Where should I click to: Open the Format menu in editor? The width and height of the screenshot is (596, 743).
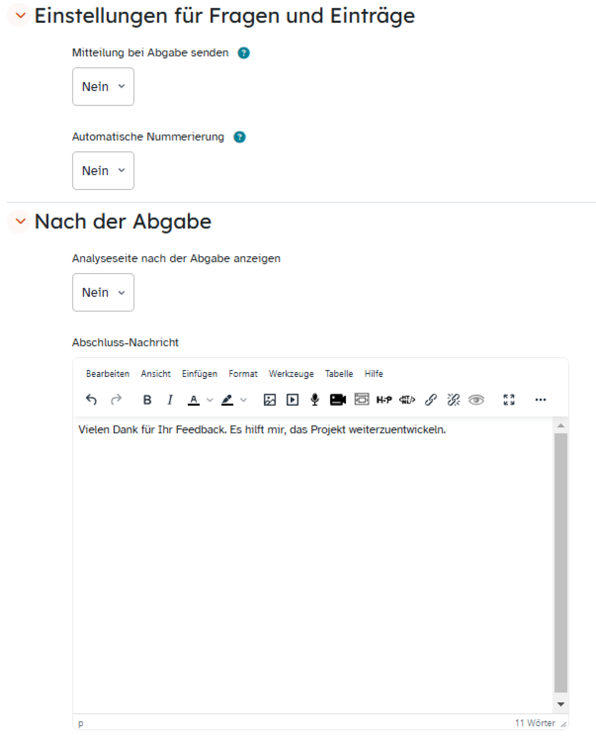243,373
